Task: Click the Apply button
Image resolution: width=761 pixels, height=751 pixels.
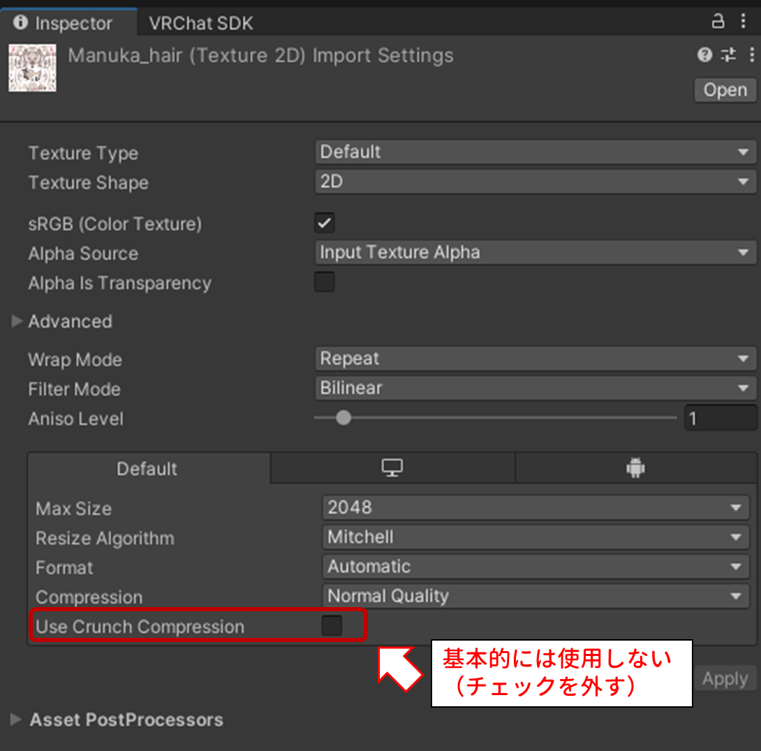Action: [725, 678]
